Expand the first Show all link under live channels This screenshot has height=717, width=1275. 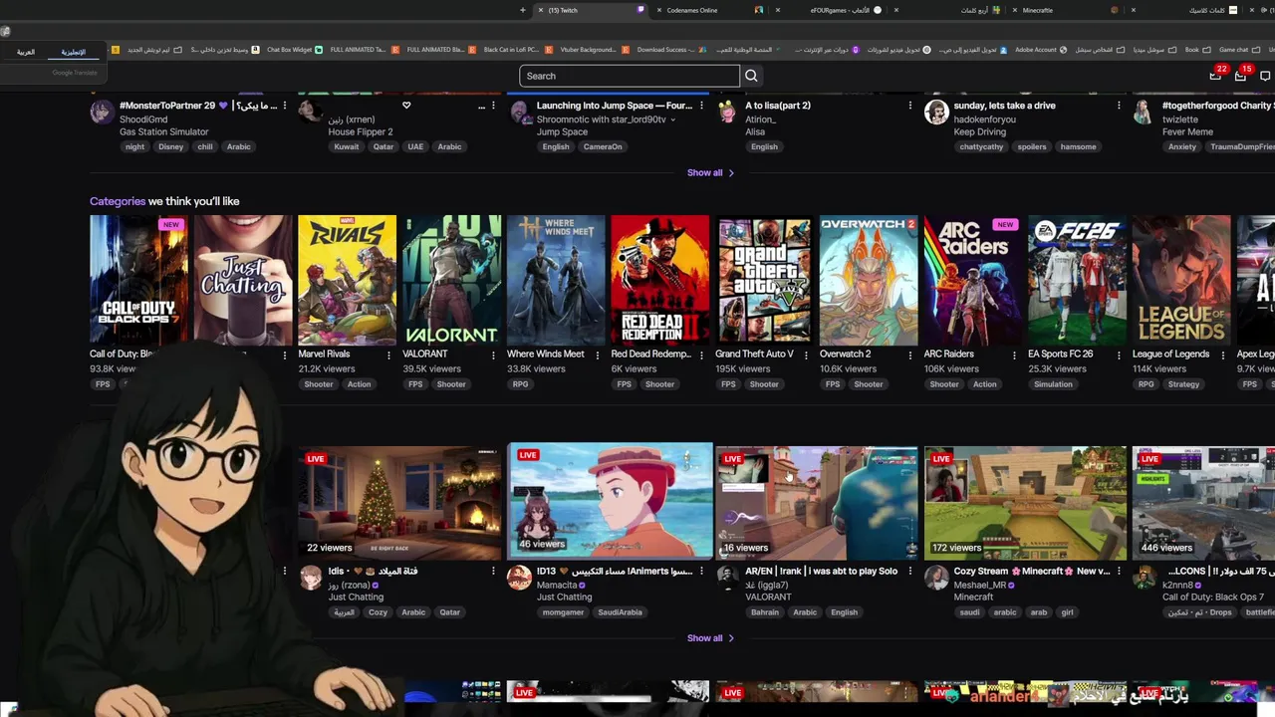pos(710,172)
